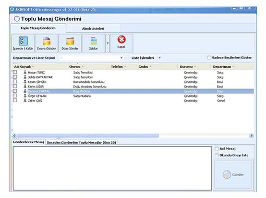This screenshot has width=266, height=198.
Task: Click the circle icon beside Toplu Mesaj Gönderimi
Action: point(17,19)
